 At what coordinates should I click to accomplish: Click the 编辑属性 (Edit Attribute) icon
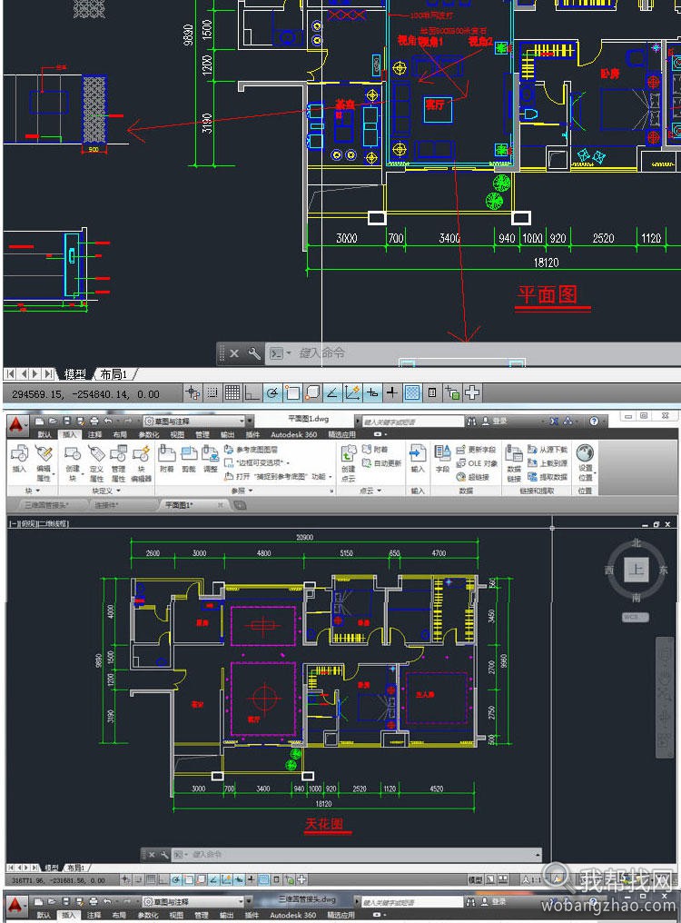click(44, 462)
